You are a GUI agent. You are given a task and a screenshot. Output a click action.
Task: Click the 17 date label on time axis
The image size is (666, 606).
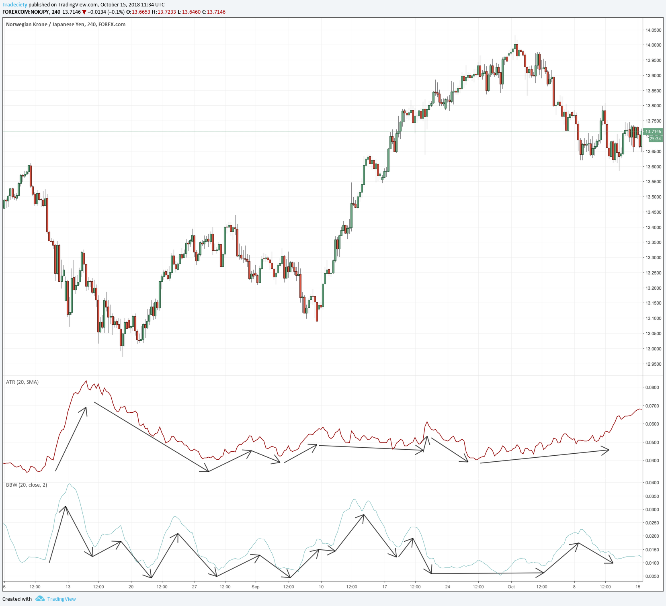pos(385,587)
